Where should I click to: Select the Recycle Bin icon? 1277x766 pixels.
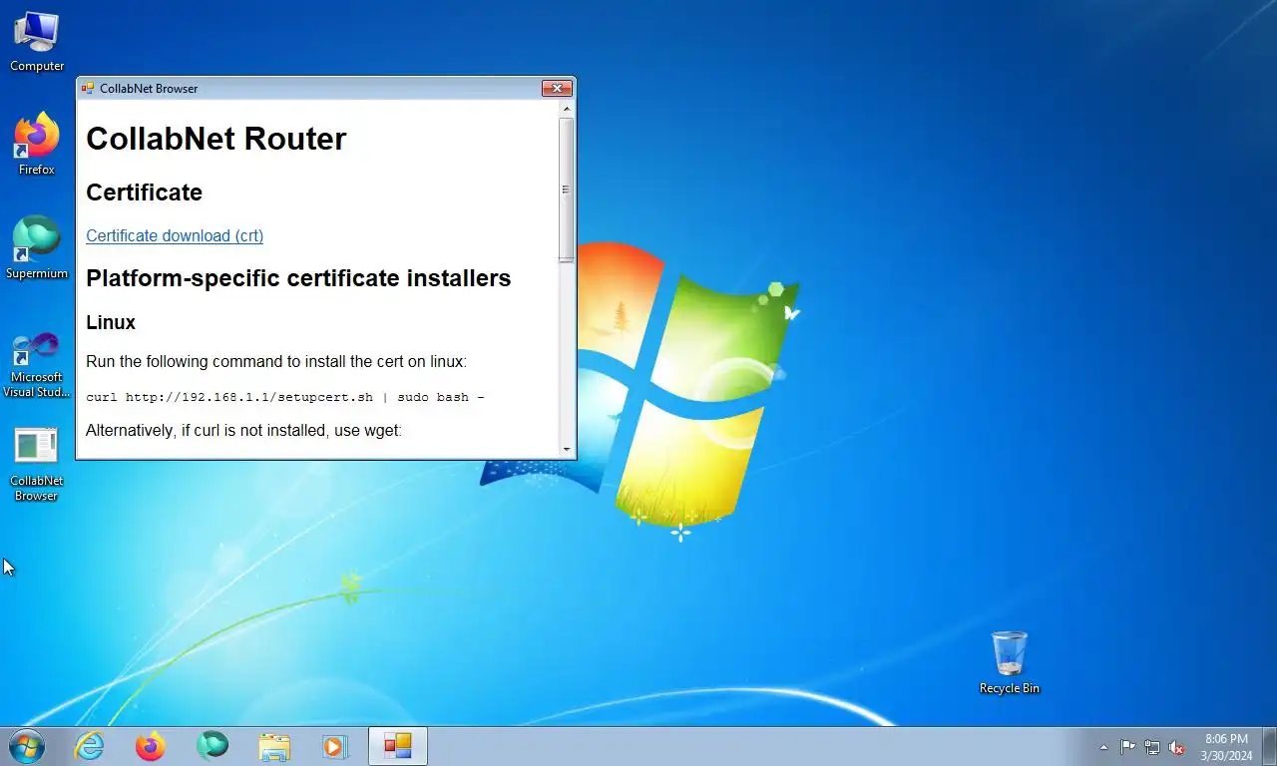coord(1010,662)
